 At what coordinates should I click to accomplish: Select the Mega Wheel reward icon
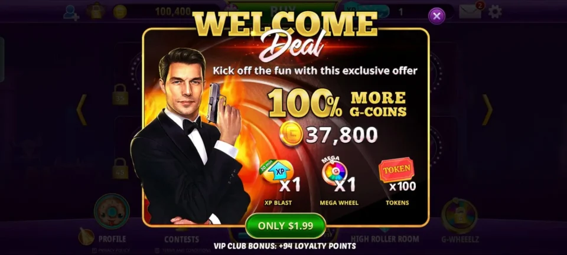point(334,172)
